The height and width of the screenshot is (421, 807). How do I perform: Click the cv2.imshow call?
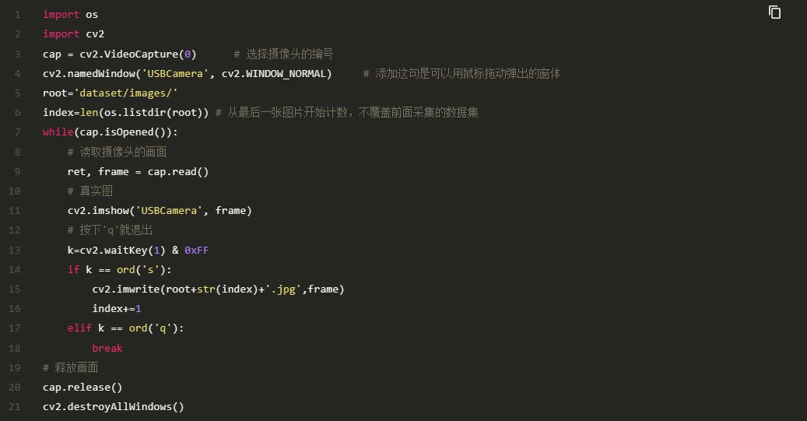pyautogui.click(x=160, y=210)
